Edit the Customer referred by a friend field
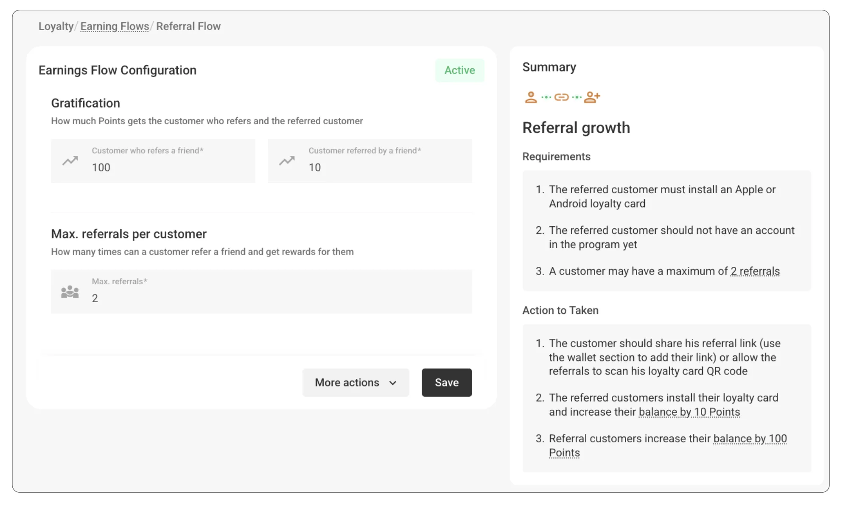This screenshot has height=511, width=851. (x=386, y=167)
